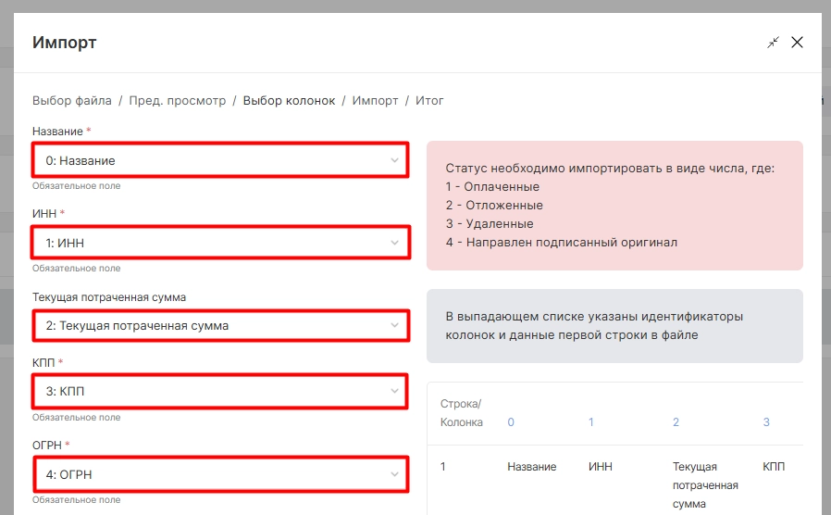Viewport: 831px width, 515px height.
Task: Click column header 1 in preview table
Action: coord(591,422)
